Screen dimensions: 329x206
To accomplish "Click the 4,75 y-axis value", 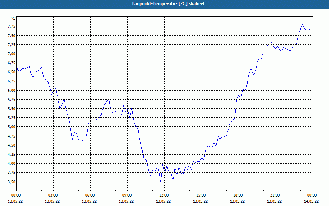I will point(12,136).
